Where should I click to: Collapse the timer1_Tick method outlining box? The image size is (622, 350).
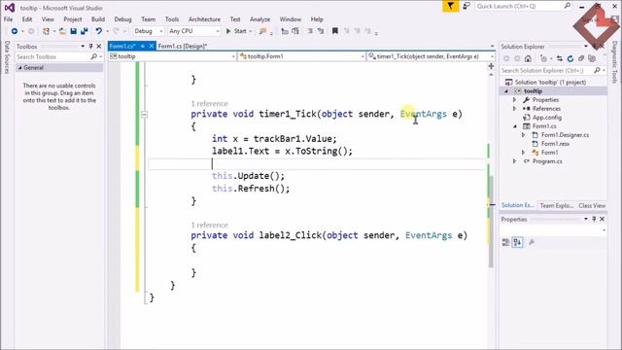[144, 115]
